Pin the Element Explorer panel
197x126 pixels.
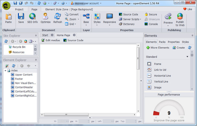36,60
